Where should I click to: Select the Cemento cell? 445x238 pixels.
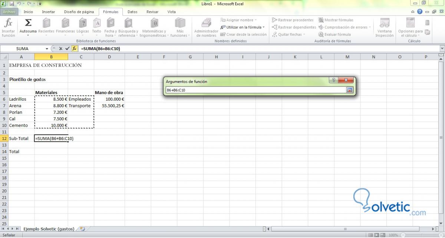(x=22, y=125)
